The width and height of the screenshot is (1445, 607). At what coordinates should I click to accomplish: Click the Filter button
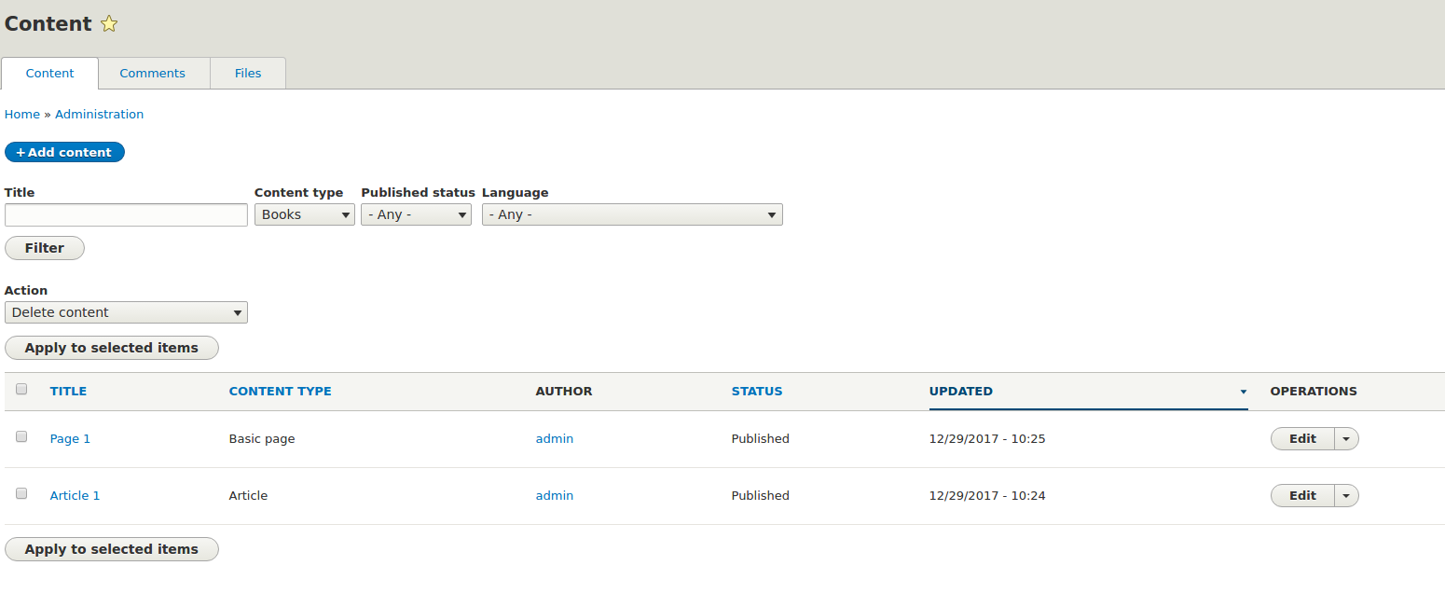click(45, 248)
